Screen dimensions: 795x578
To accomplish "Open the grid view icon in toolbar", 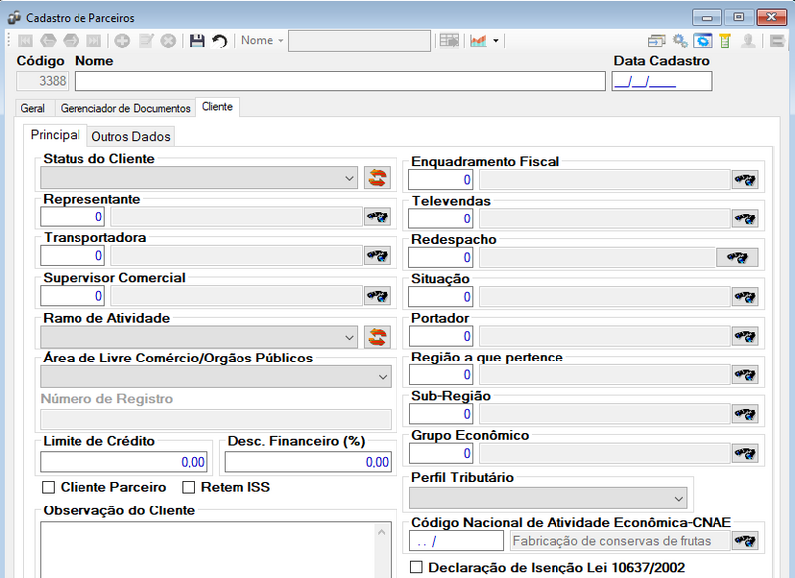I will click(449, 40).
